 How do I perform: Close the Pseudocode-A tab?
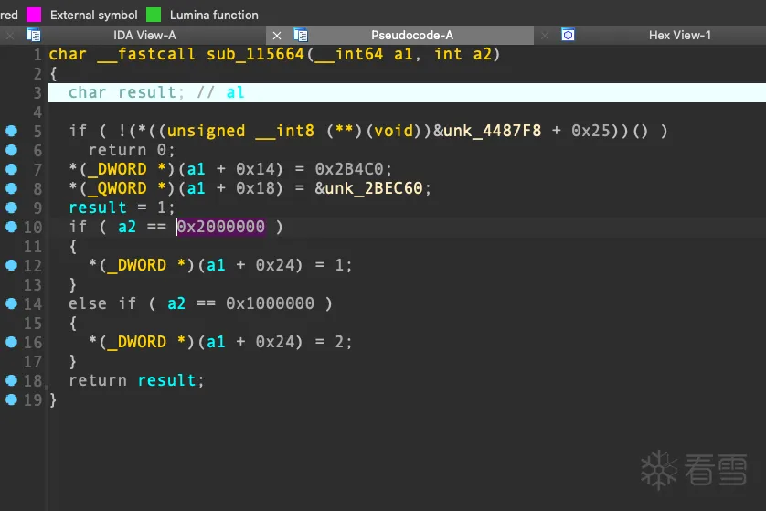tap(276, 36)
